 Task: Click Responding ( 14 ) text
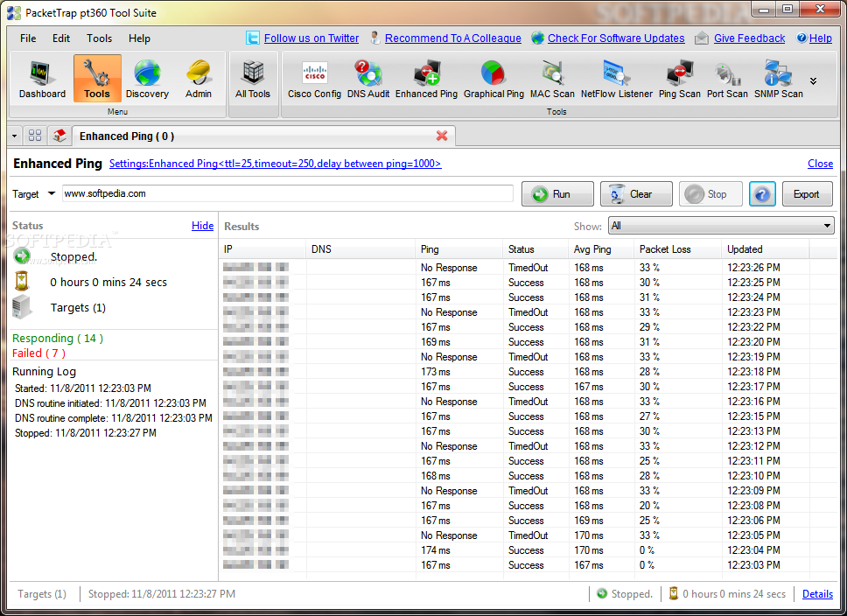pyautogui.click(x=58, y=339)
